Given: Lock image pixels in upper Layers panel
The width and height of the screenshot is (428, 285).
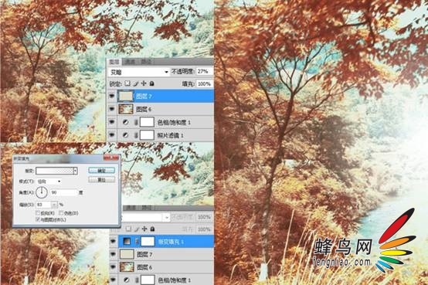Looking at the screenshot, I should click(x=136, y=83).
